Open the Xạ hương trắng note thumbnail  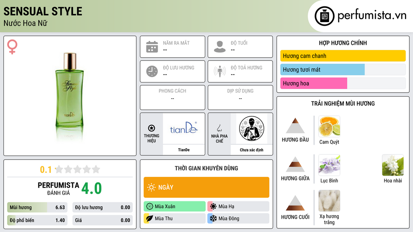[329, 201]
